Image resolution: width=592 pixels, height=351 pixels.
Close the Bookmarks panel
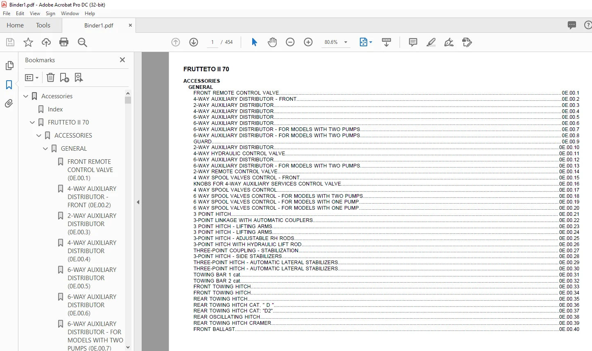[122, 60]
